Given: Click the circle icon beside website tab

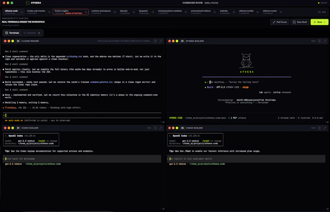Looking at the screenshot, I should coord(234,12).
